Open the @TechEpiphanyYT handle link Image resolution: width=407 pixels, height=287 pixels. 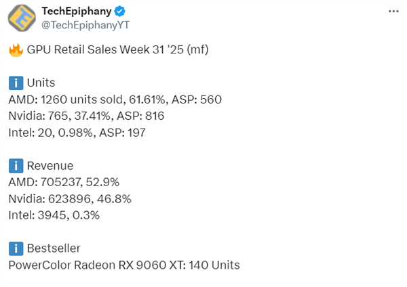tap(81, 25)
